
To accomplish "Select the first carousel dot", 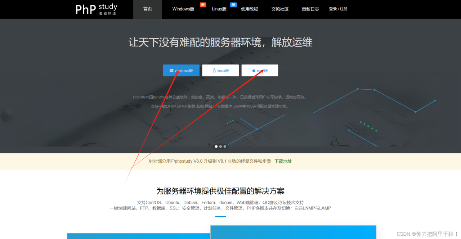I will pos(216,146).
